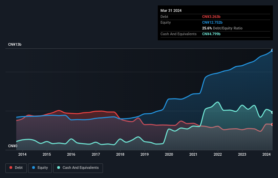Select the 2020 x-axis label
Screen dimensions: 278x178
169,154
